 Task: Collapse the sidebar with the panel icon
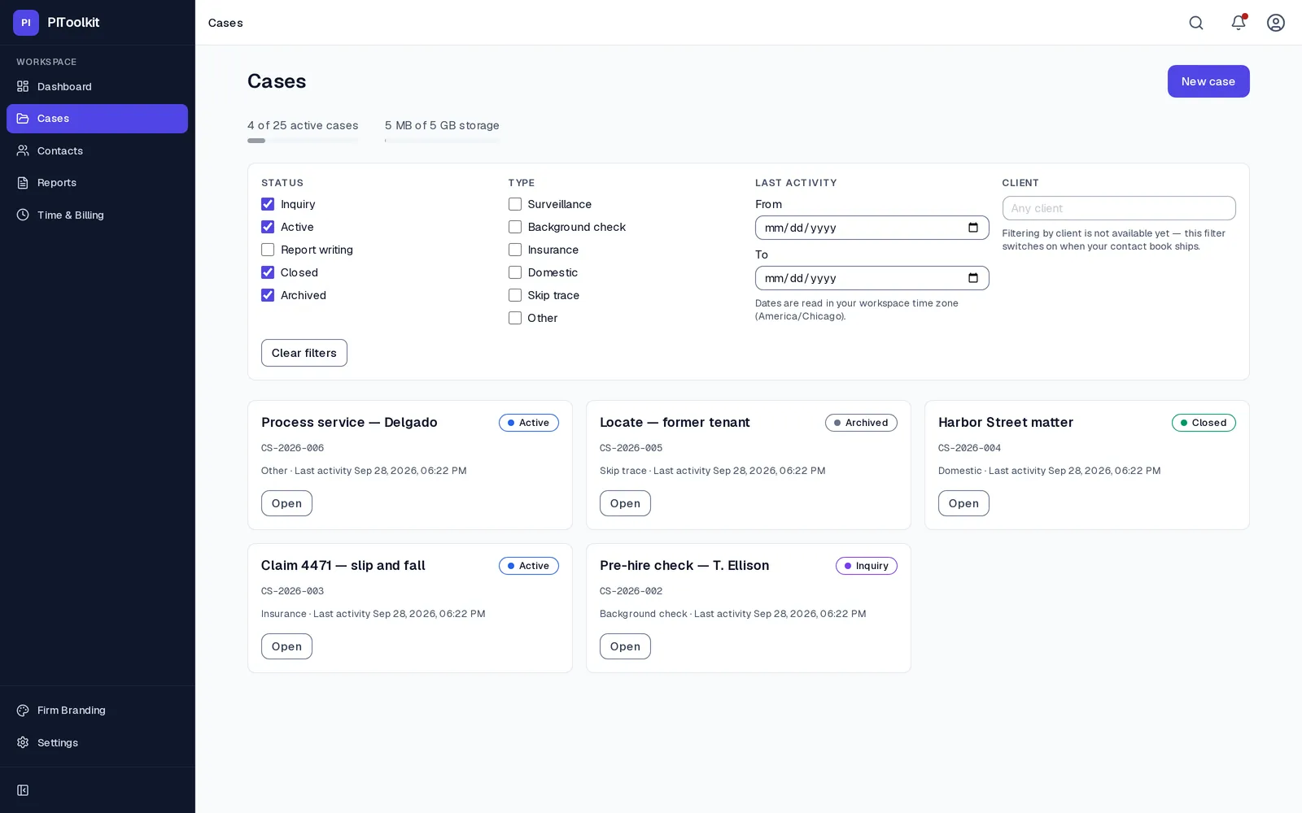[x=23, y=790]
